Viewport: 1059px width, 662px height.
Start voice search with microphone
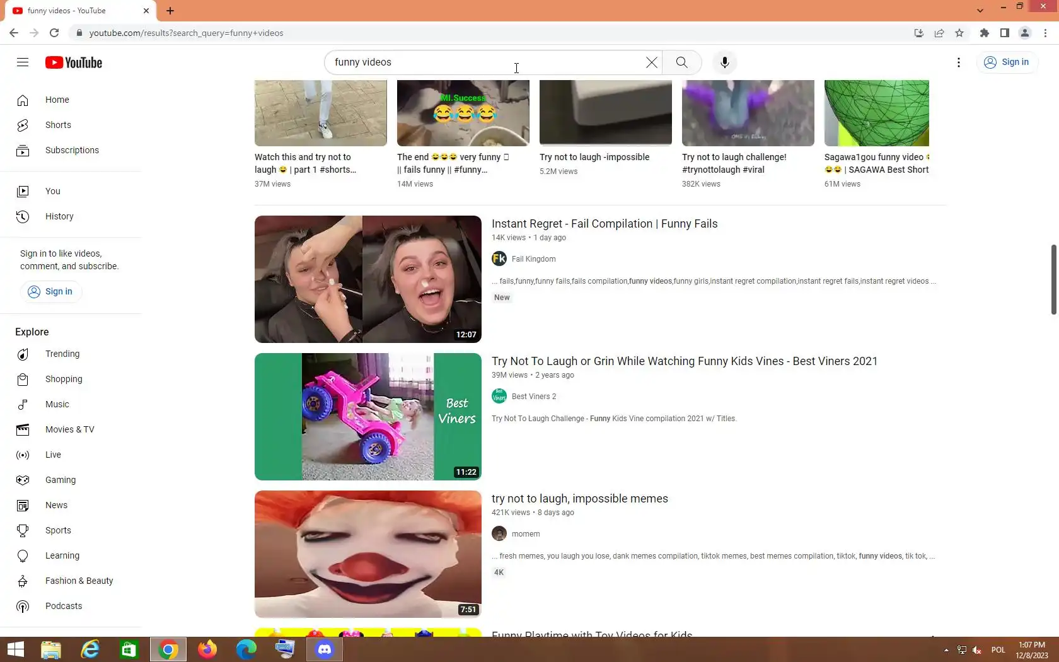coord(724,62)
